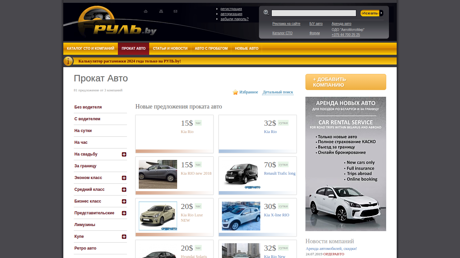Click the magnifier search icon
The width and height of the screenshot is (460, 258).
[x=266, y=13]
